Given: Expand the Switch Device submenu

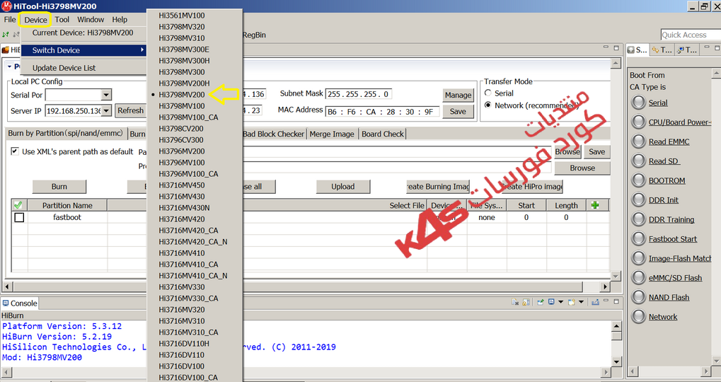Looking at the screenshot, I should tap(83, 50).
